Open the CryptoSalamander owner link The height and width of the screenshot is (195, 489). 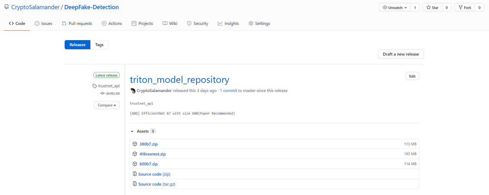pyautogui.click(x=35, y=7)
